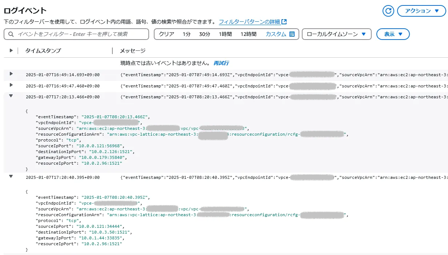Click the 再試行 retry link
The height and width of the screenshot is (255, 448).
coord(221,63)
